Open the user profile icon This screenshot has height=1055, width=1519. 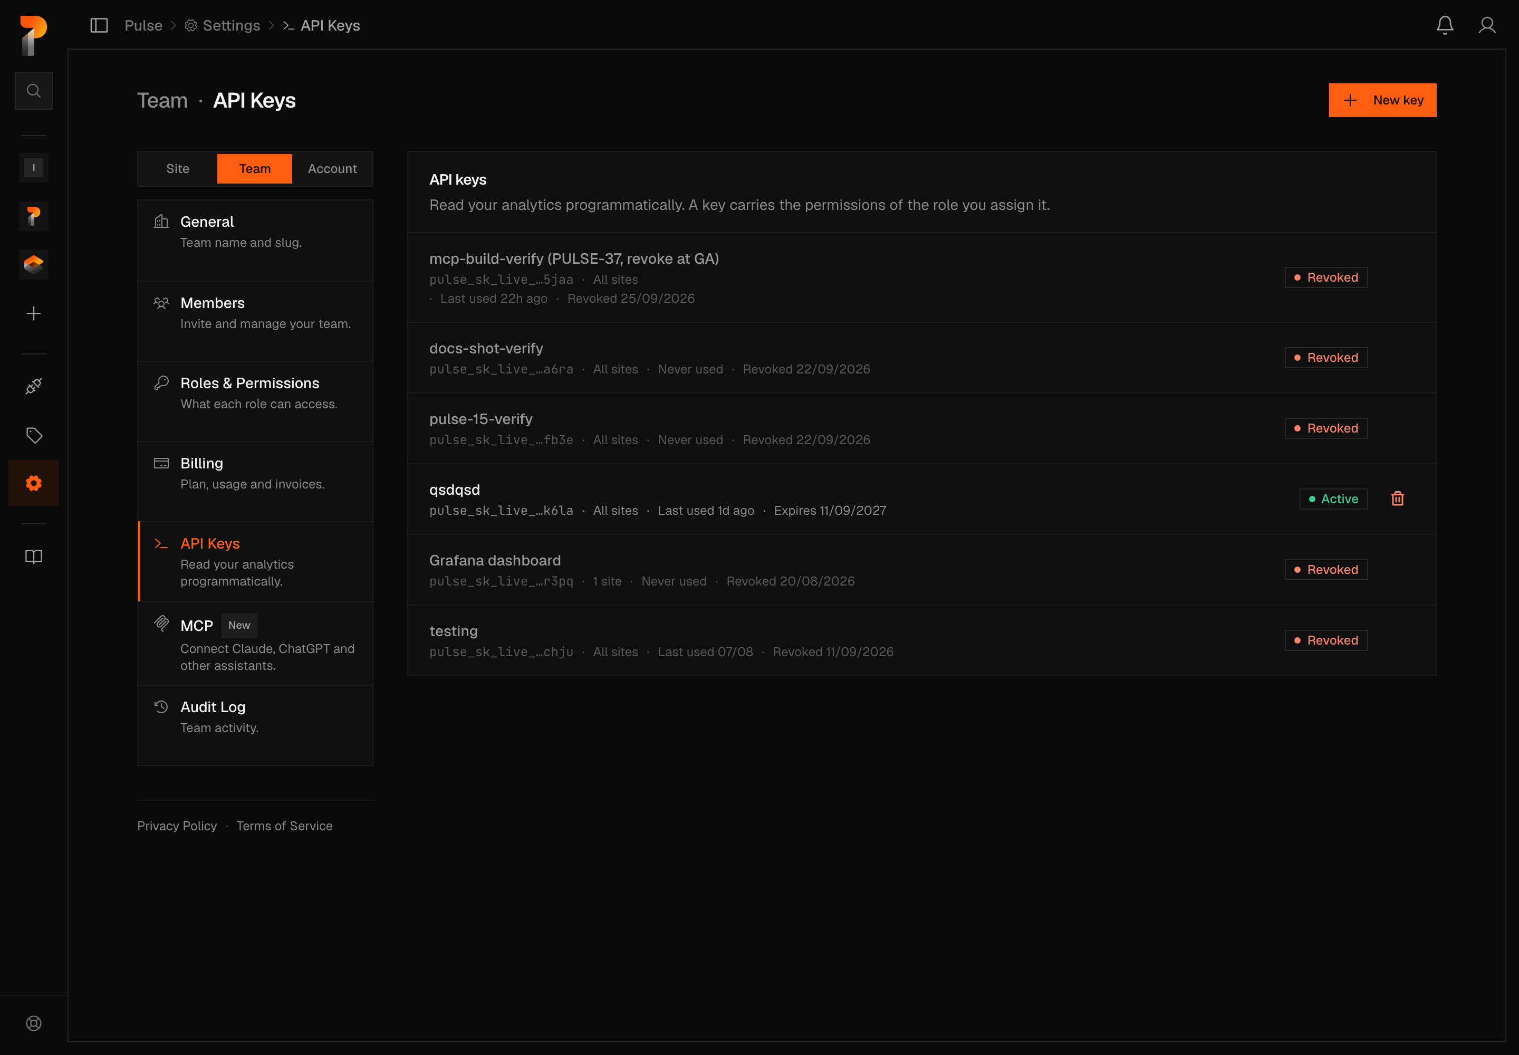1487,25
